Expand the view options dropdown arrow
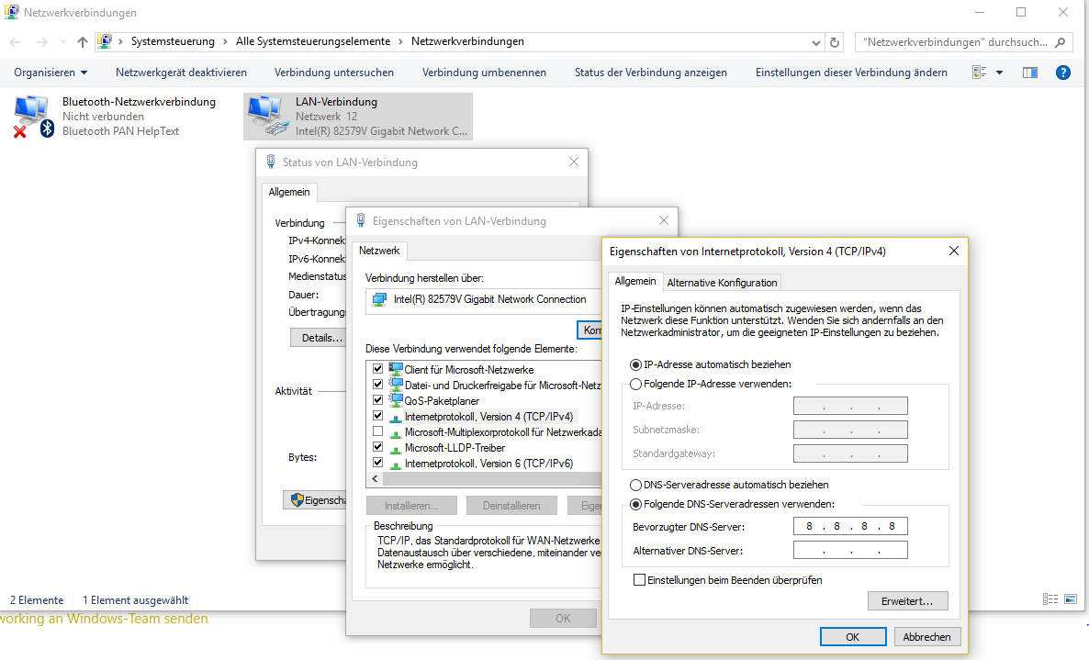Screen dimensions: 1089x660 click(999, 73)
